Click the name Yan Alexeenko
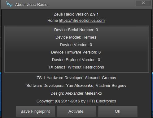The height and width of the screenshot is (118, 153). [x=80, y=86]
